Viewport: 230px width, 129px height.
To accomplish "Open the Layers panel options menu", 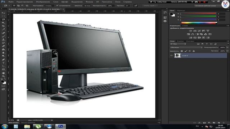I will (x=228, y=41).
